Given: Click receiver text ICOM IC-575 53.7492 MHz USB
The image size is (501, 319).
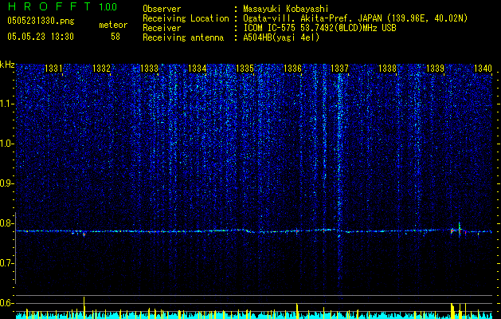Looking at the screenshot, I should point(319,28).
